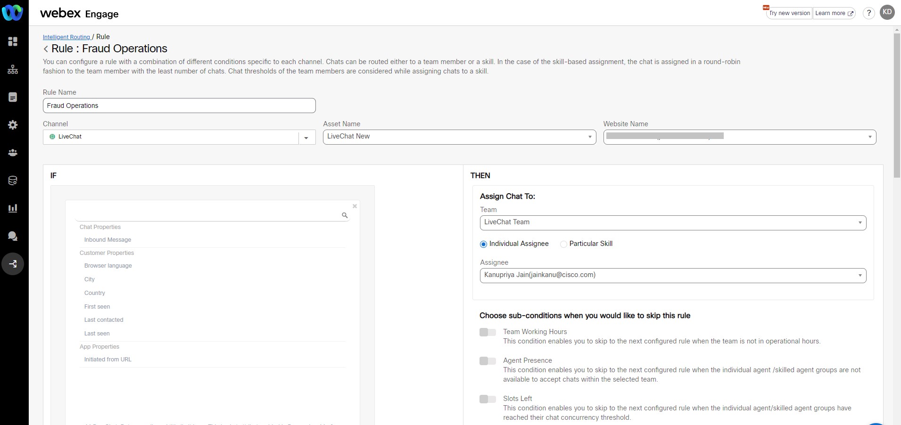Close the condition picker with the X
The height and width of the screenshot is (425, 901).
355,206
